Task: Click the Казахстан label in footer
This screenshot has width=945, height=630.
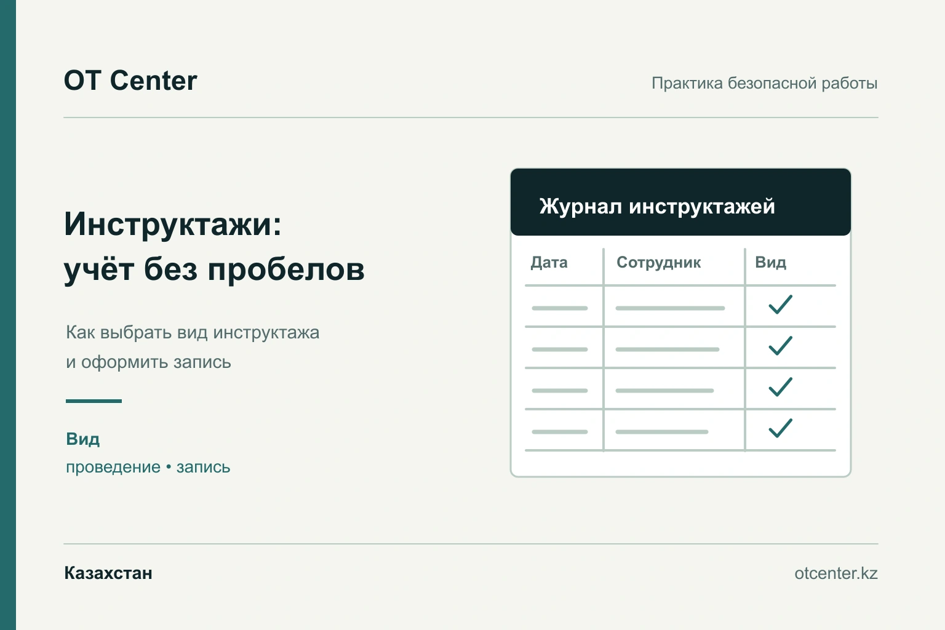Action: tap(108, 573)
